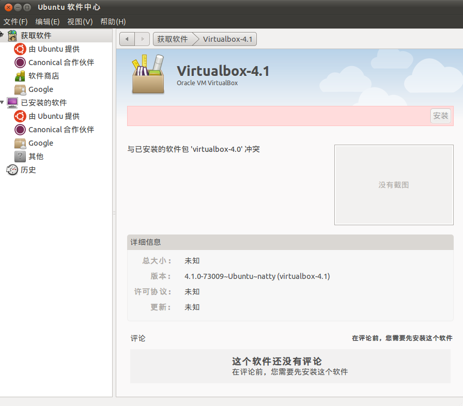463x406 pixels.
Task: Click the 软件商店 store icon
Action: click(x=20, y=76)
